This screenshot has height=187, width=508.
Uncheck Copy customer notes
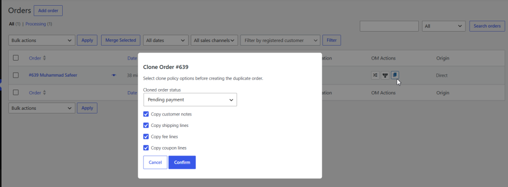[146, 114]
